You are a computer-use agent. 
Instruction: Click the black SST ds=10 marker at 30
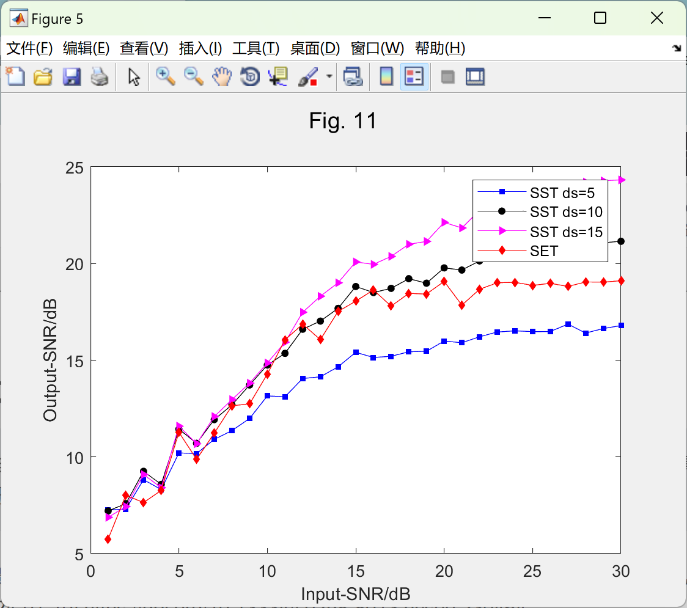621,241
